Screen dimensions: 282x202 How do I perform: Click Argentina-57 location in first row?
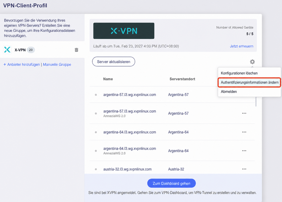[x=178, y=95]
